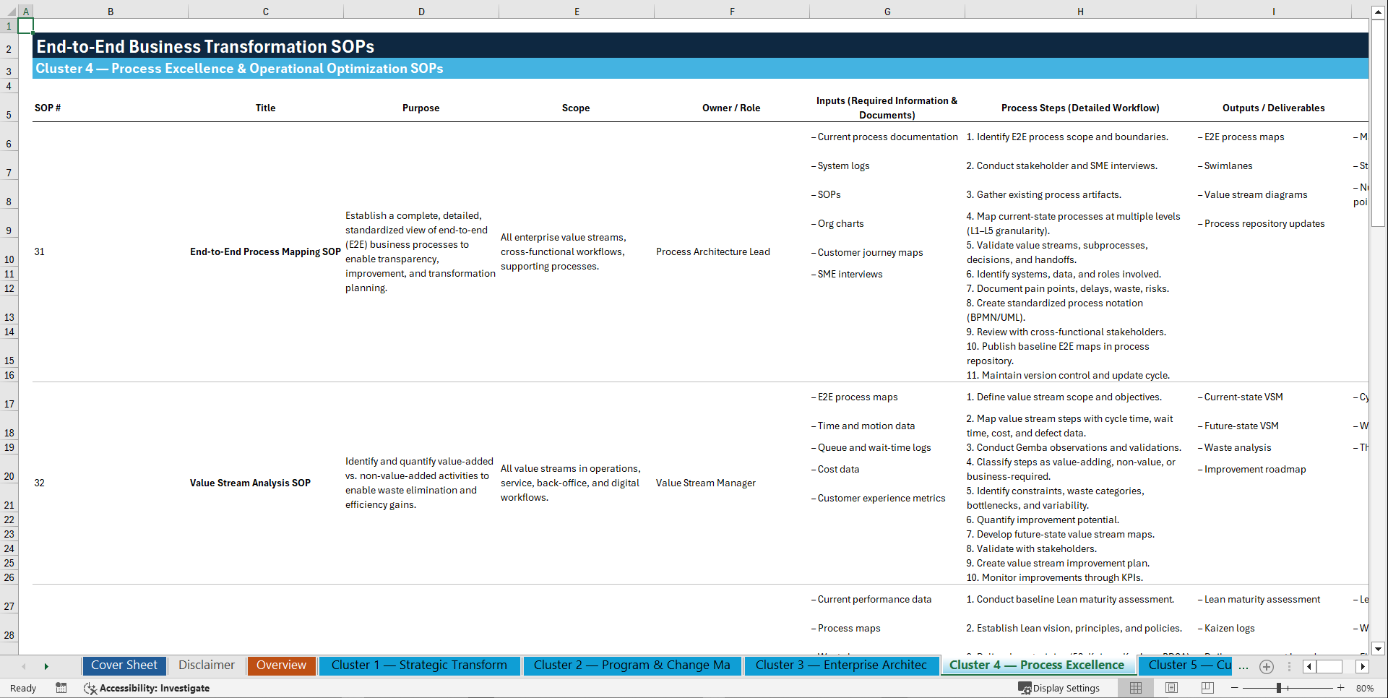The image size is (1388, 698).
Task: Click the previous-sheet navigation arrow
Action: [x=25, y=666]
